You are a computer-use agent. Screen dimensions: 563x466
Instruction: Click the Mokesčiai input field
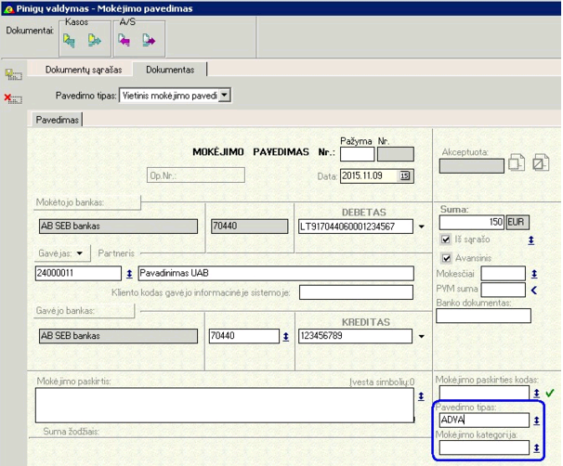click(503, 274)
